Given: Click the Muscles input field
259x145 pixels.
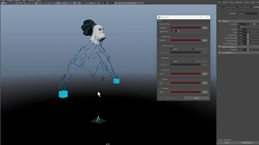Looking at the screenshot, I should pyautogui.click(x=186, y=40).
